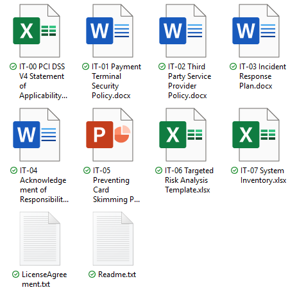Click file name IT-05 Preventing Card Skimming

point(116,185)
